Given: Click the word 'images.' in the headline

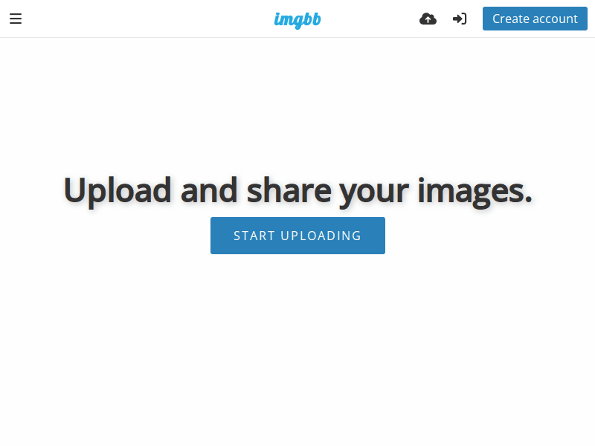Looking at the screenshot, I should point(475,191).
